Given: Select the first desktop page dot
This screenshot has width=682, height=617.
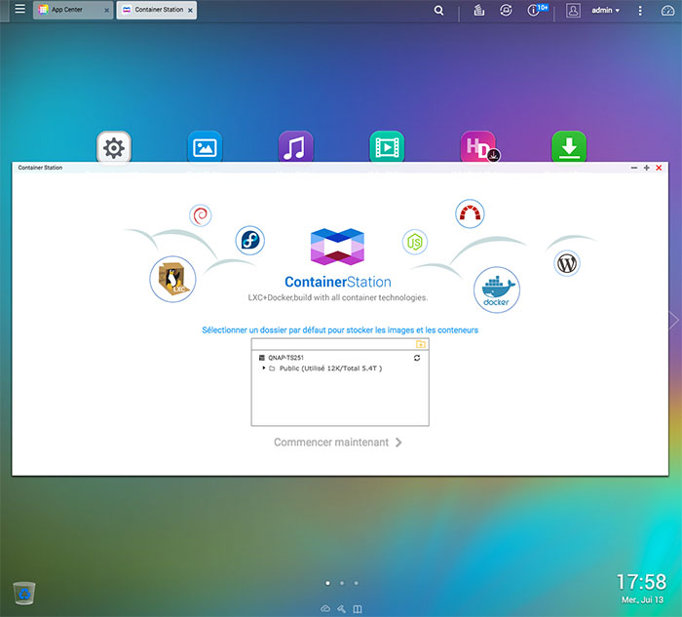Looking at the screenshot, I should click(x=327, y=583).
